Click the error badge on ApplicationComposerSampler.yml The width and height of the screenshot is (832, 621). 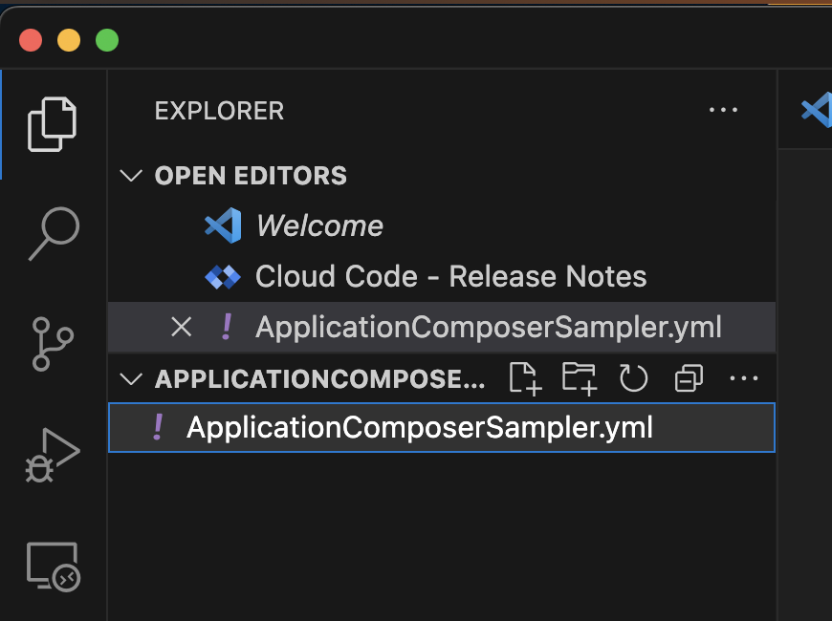[x=156, y=427]
